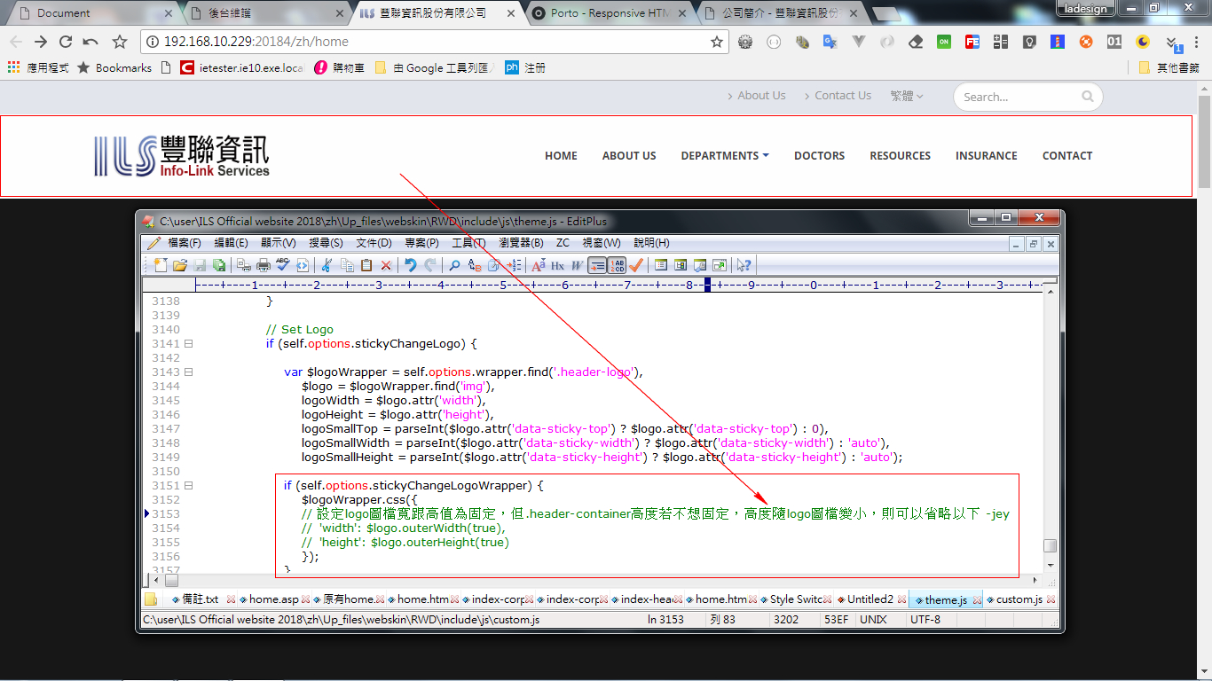Click the HOME navigation link
Screen dimensions: 1212x681
(561, 155)
